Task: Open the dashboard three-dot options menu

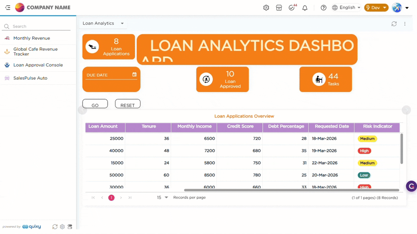Action: point(405,24)
